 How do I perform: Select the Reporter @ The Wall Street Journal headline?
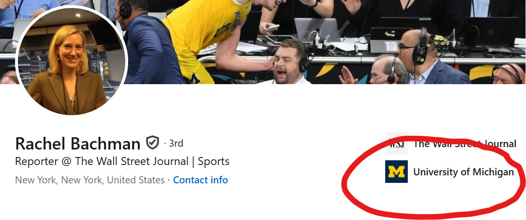(x=122, y=161)
